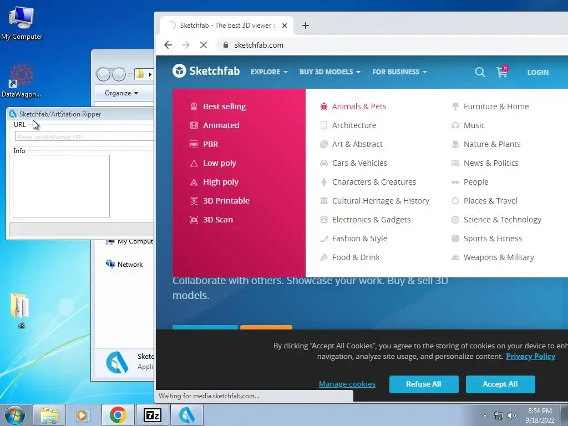This screenshot has height=426, width=568.
Task: Switch to Sketchfab Ripper taskbar icon
Action: click(x=186, y=415)
